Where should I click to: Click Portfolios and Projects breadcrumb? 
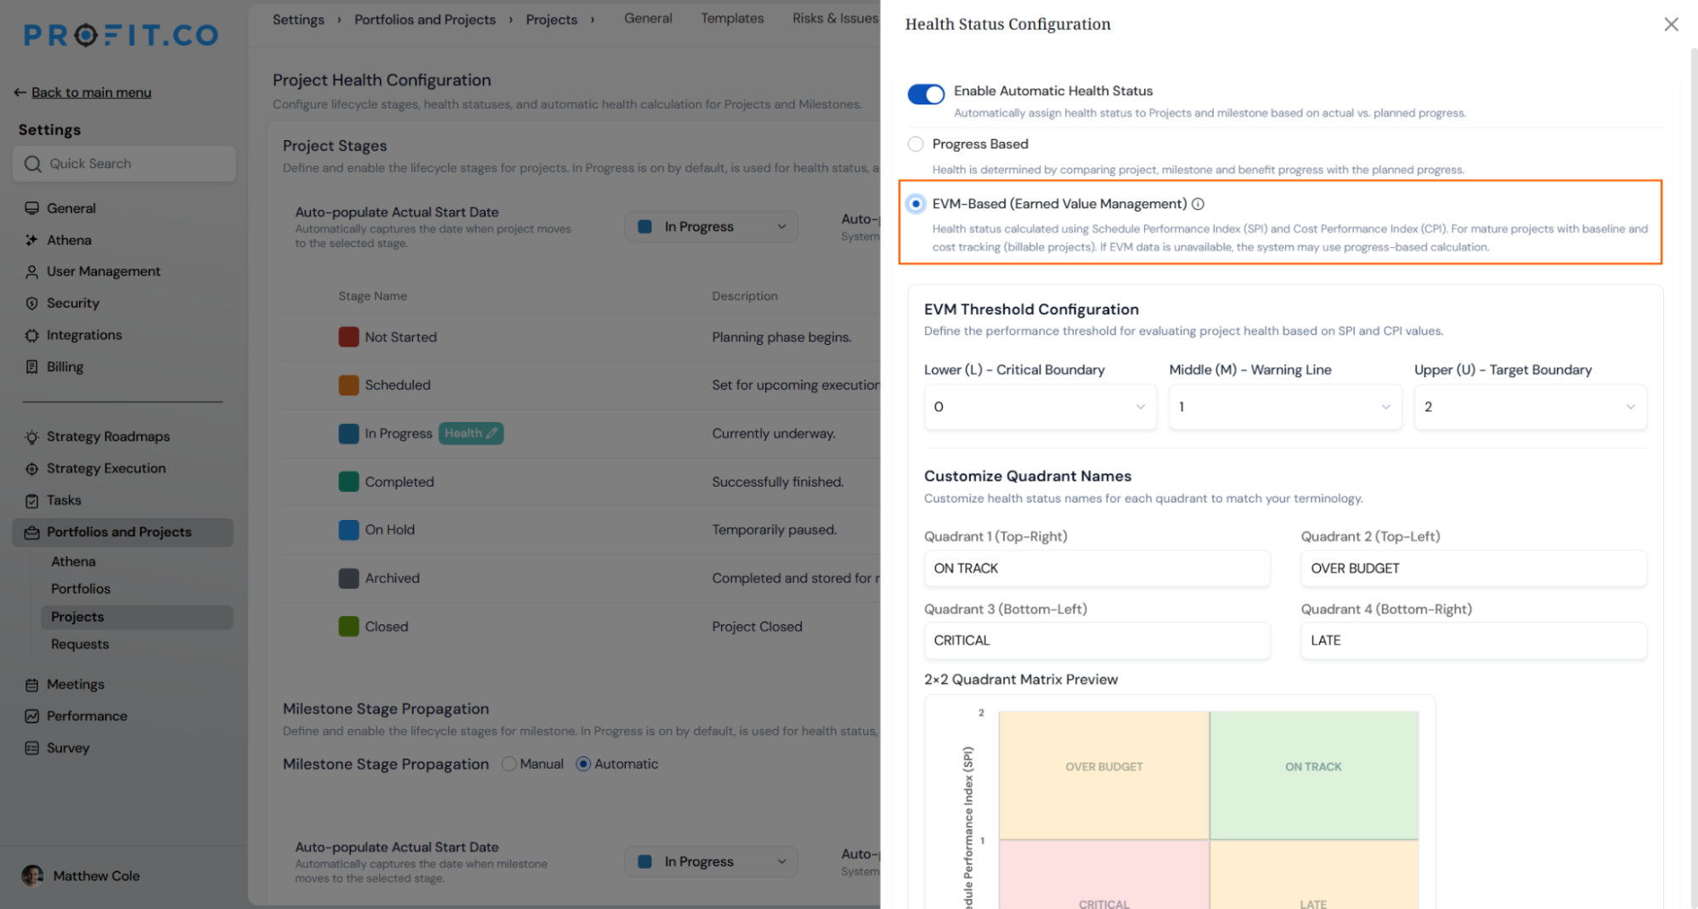point(425,20)
